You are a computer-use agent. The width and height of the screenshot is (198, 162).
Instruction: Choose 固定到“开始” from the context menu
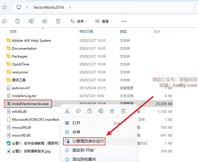tap(99, 150)
